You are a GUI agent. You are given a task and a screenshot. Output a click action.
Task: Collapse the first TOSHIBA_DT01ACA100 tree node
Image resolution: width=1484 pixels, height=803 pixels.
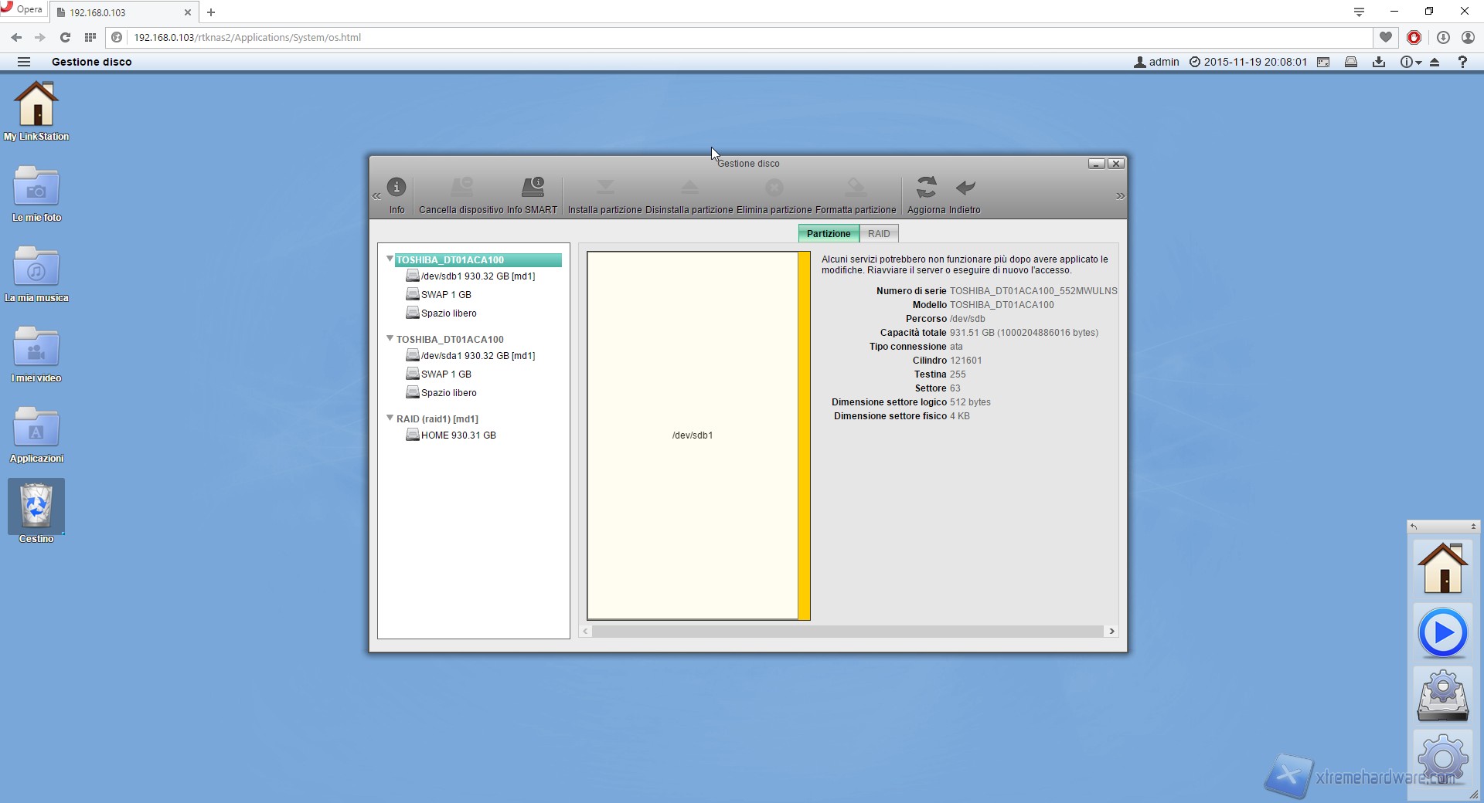(x=390, y=259)
